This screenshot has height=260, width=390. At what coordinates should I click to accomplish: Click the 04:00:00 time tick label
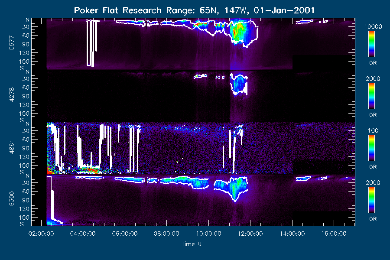(x=83, y=234)
